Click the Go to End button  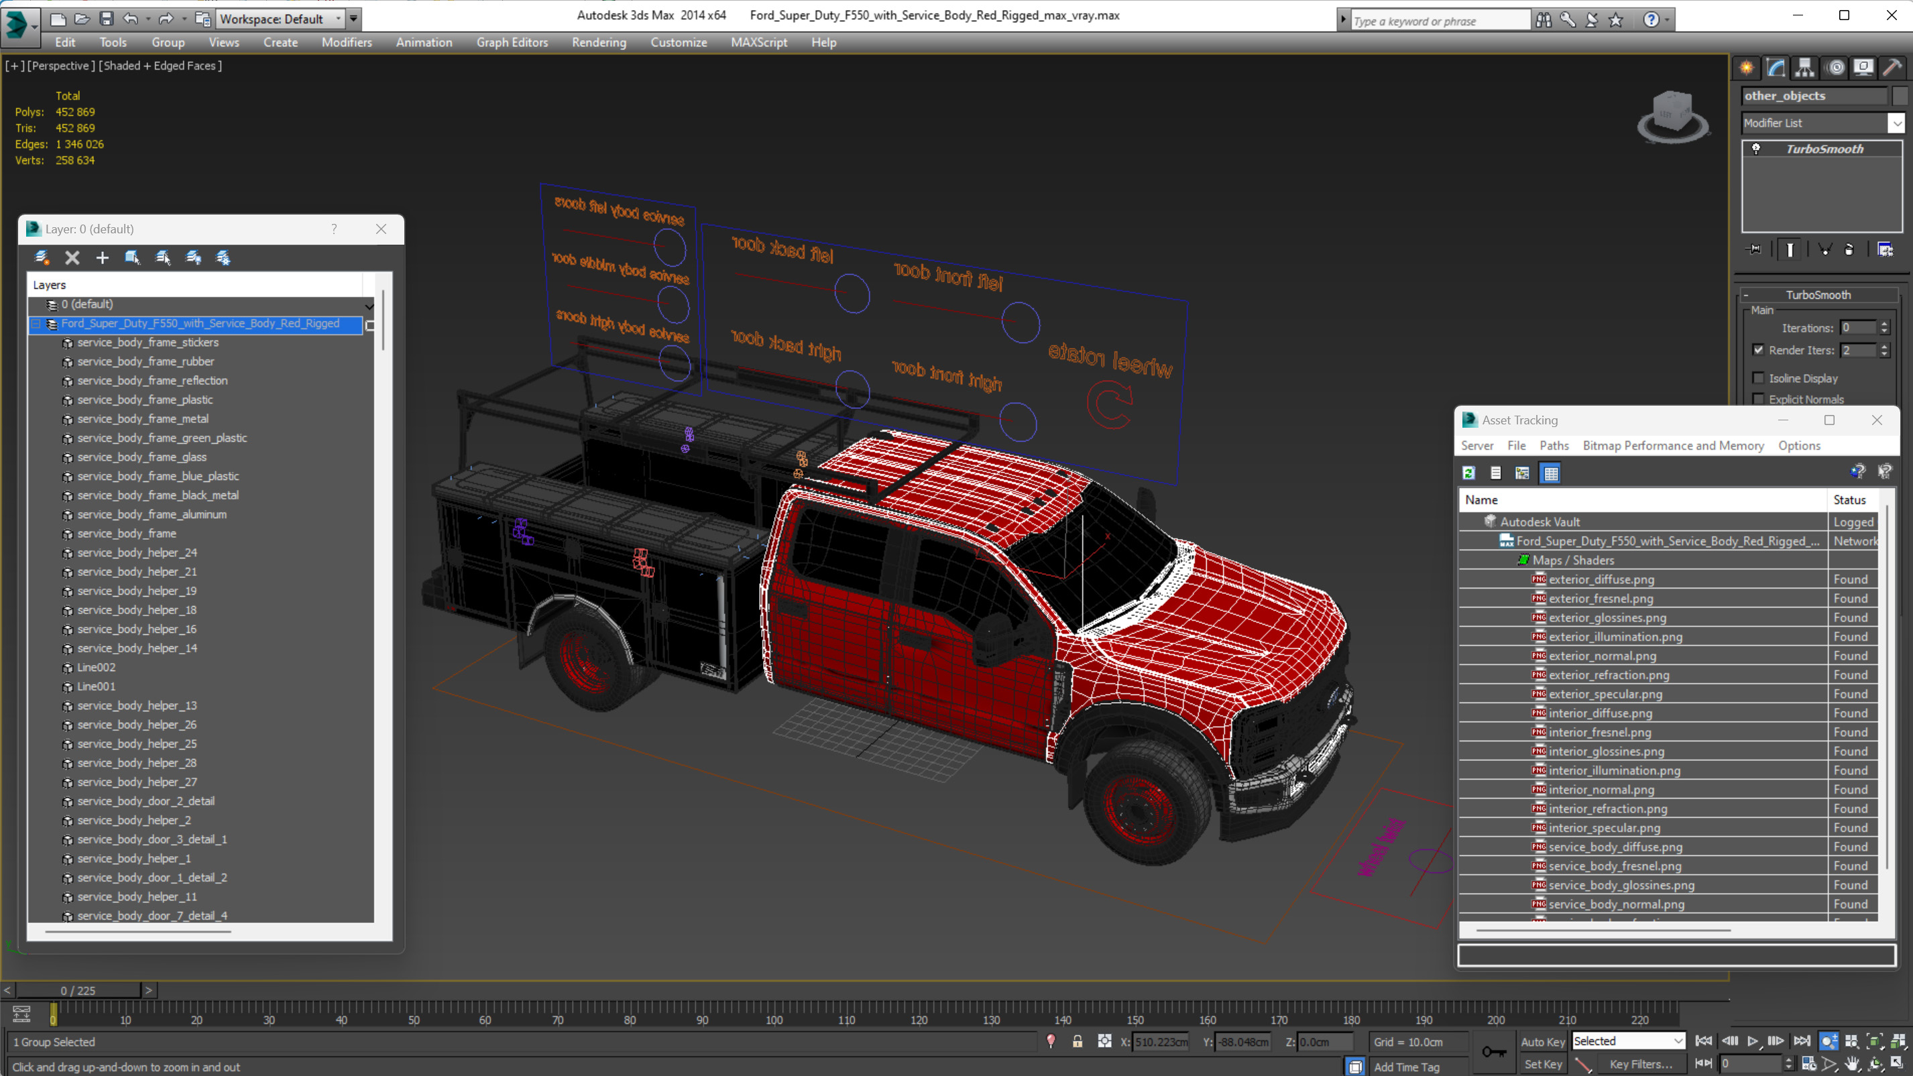coord(1802,1041)
